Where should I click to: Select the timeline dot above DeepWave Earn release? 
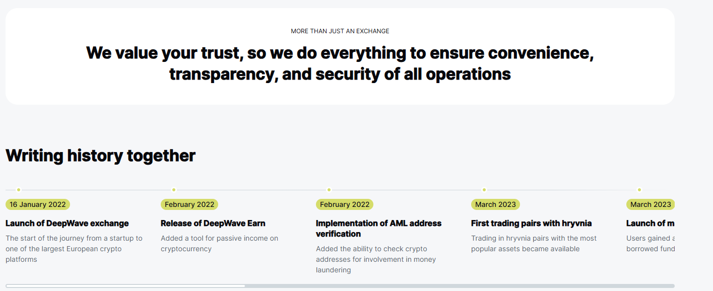pyautogui.click(x=174, y=190)
